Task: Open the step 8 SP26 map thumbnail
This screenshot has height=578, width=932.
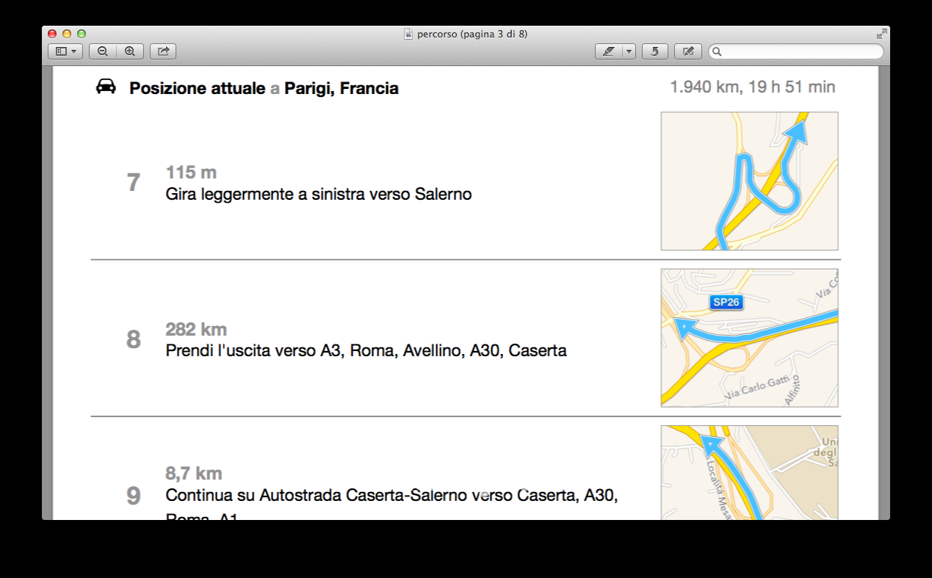Action: point(749,337)
